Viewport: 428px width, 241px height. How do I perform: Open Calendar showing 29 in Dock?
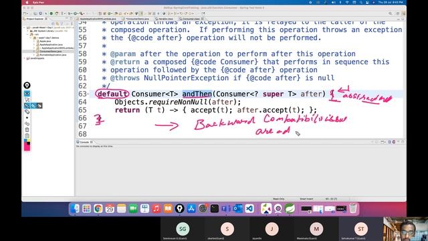[110, 209]
